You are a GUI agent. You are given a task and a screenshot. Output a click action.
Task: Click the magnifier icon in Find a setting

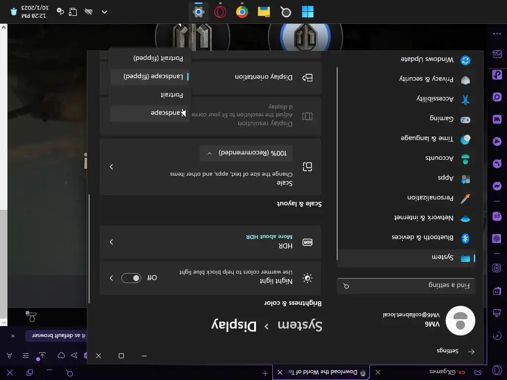pos(346,286)
